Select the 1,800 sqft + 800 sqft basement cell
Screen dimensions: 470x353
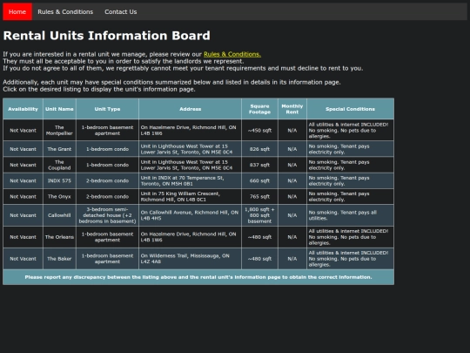tap(259, 215)
